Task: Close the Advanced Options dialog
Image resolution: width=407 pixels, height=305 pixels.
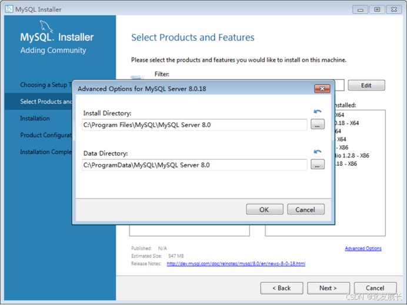Action: [x=322, y=89]
